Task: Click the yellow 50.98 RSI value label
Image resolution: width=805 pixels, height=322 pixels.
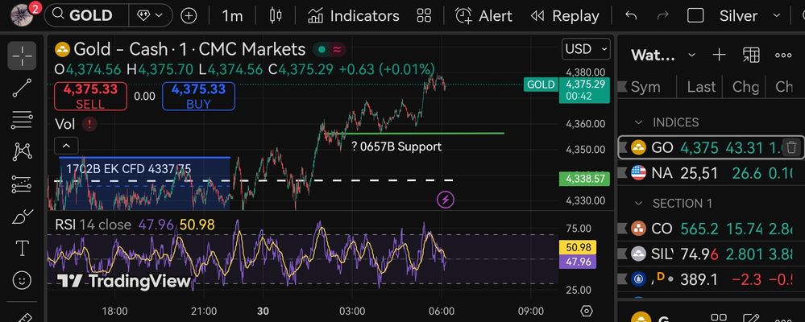Action: (x=578, y=247)
